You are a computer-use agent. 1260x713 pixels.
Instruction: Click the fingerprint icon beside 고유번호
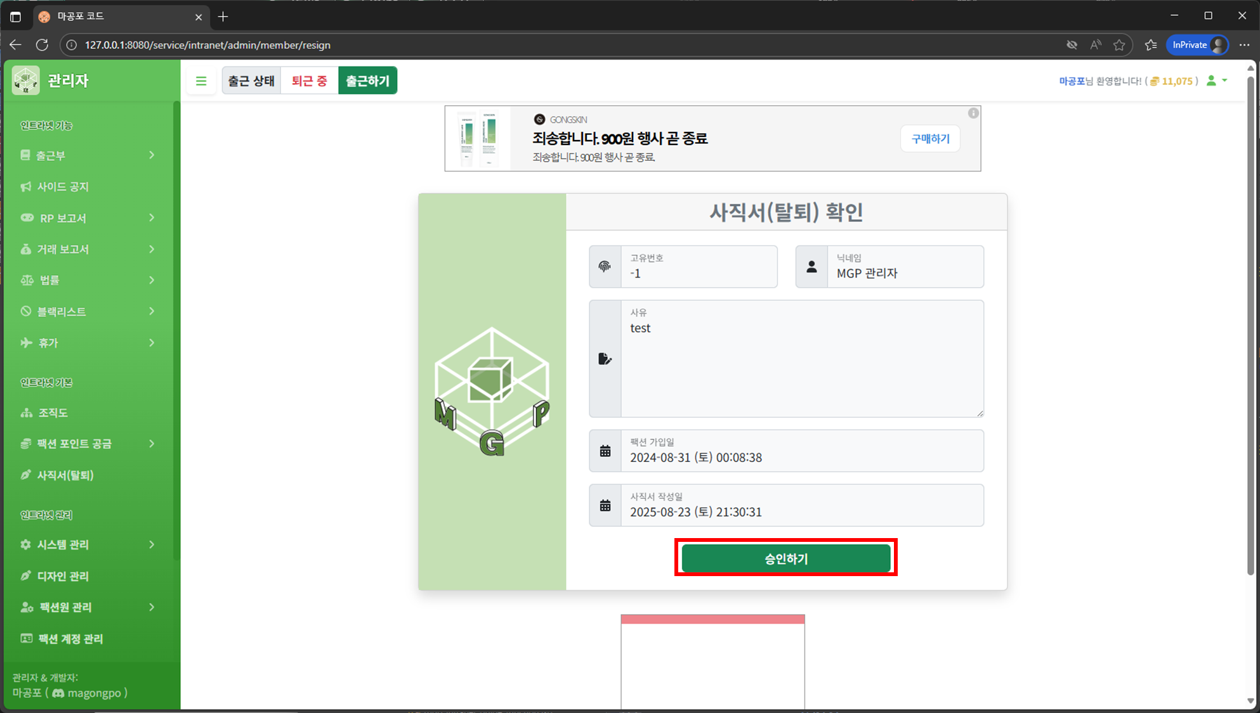point(605,267)
